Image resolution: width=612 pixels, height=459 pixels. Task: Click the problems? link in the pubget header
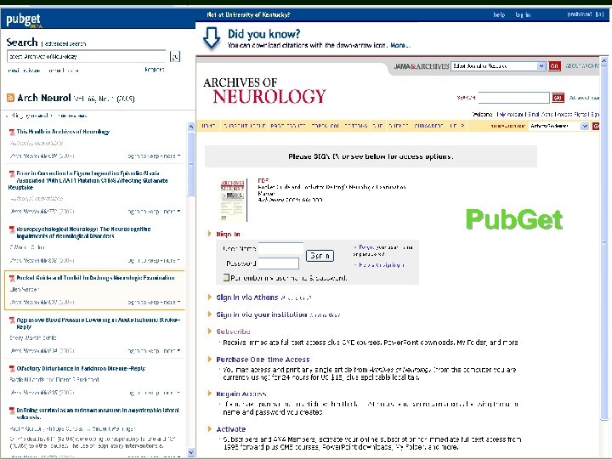[x=579, y=14]
